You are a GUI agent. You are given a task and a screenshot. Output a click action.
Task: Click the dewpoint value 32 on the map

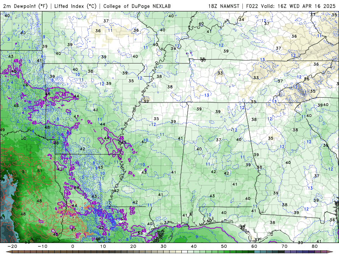click(146, 101)
